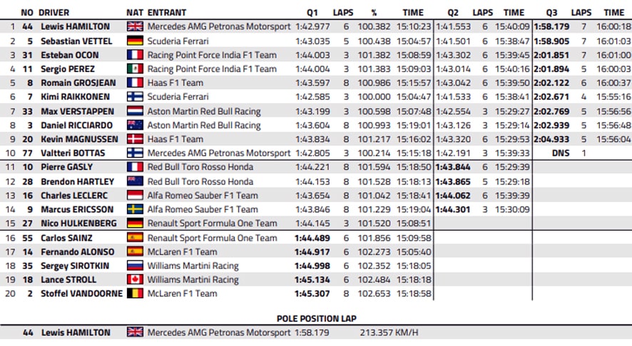Click the Q3 column header
This screenshot has width=632, height=346.
tap(552, 13)
